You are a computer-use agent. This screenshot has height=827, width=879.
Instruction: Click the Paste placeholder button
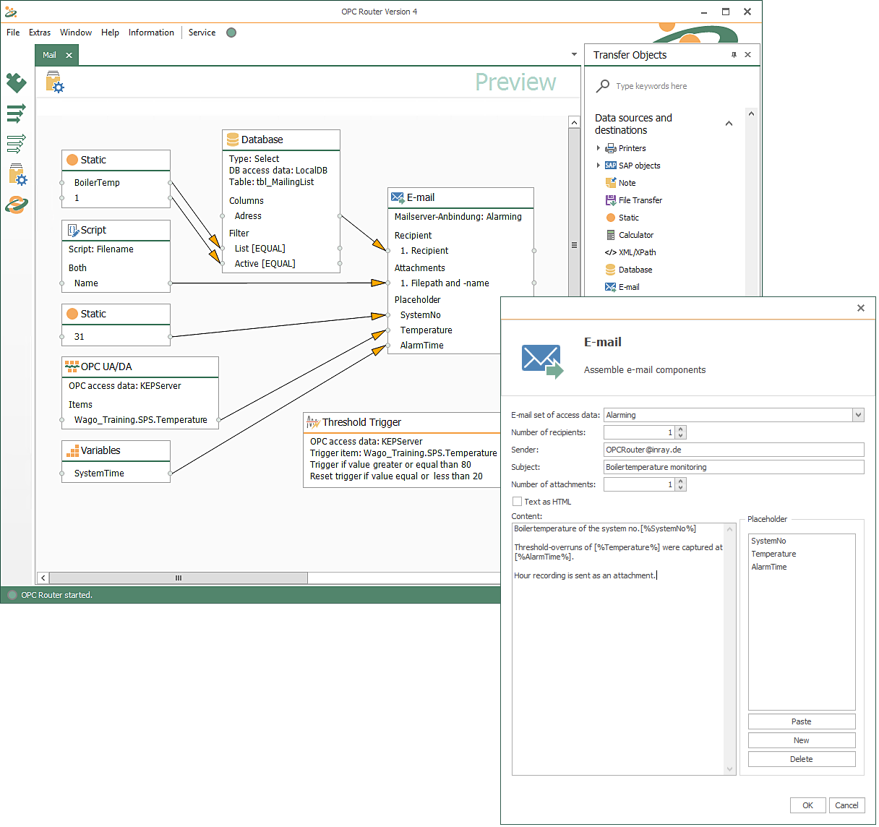pos(801,721)
